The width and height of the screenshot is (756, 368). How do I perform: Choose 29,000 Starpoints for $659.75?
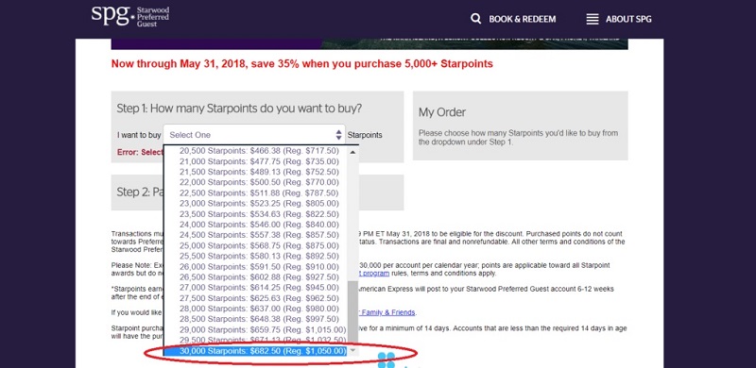point(255,329)
